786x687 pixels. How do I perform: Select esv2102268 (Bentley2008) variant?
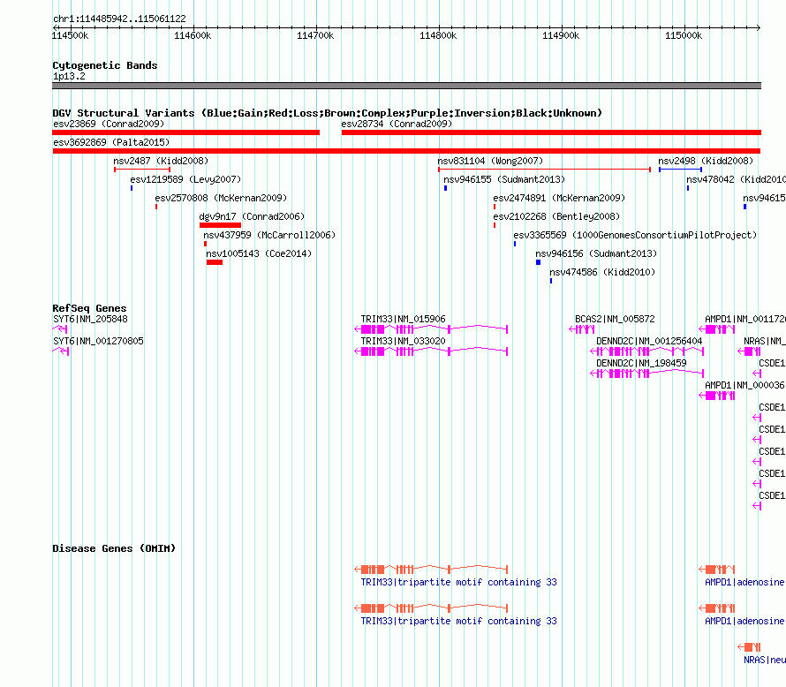click(x=556, y=216)
